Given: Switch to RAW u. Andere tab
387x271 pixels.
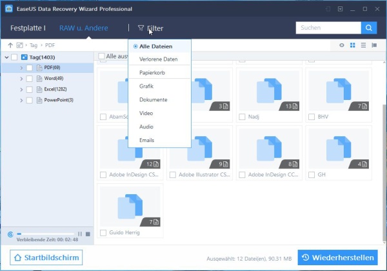Looking at the screenshot, I should point(83,28).
